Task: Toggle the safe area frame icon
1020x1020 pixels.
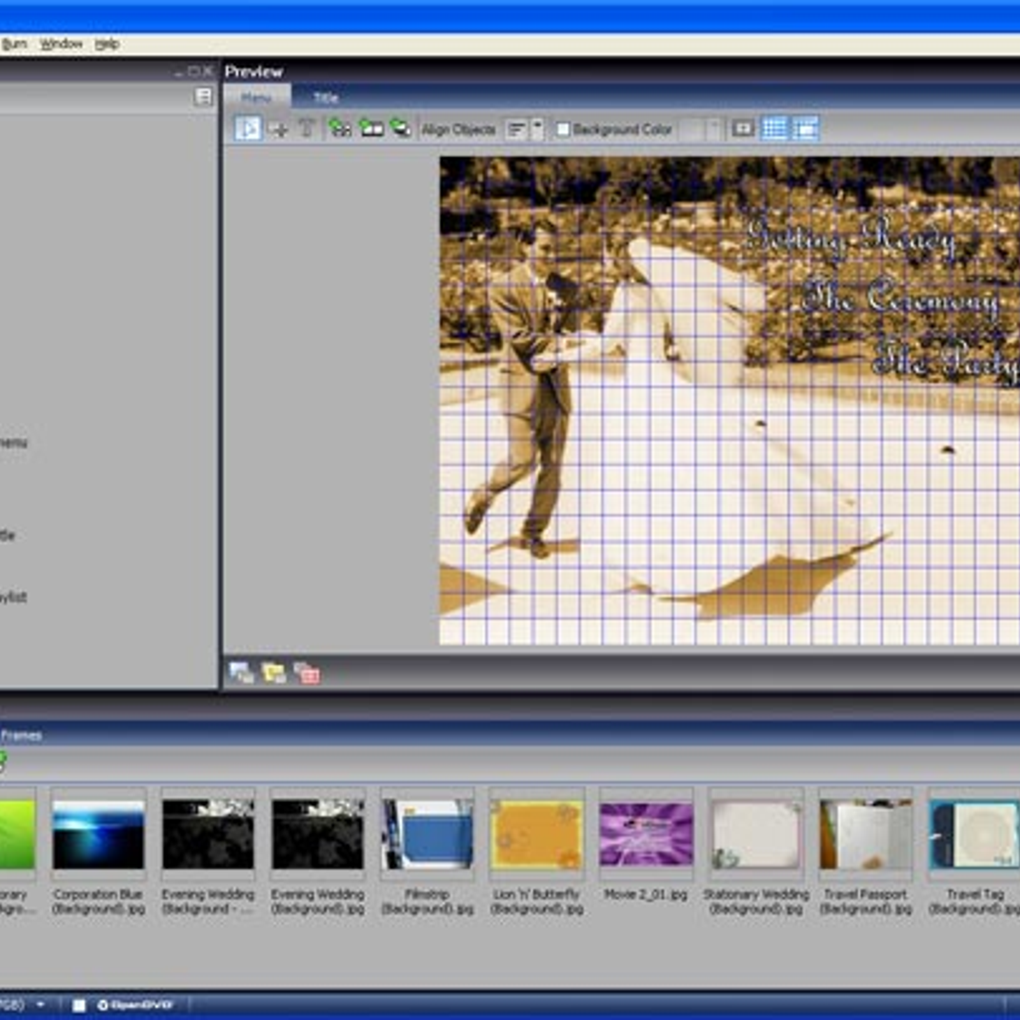Action: (743, 129)
